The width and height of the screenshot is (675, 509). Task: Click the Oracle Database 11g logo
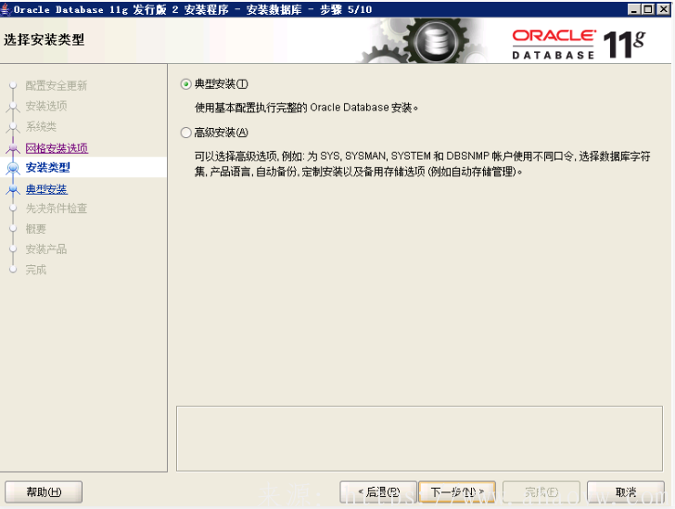pyautogui.click(x=578, y=43)
